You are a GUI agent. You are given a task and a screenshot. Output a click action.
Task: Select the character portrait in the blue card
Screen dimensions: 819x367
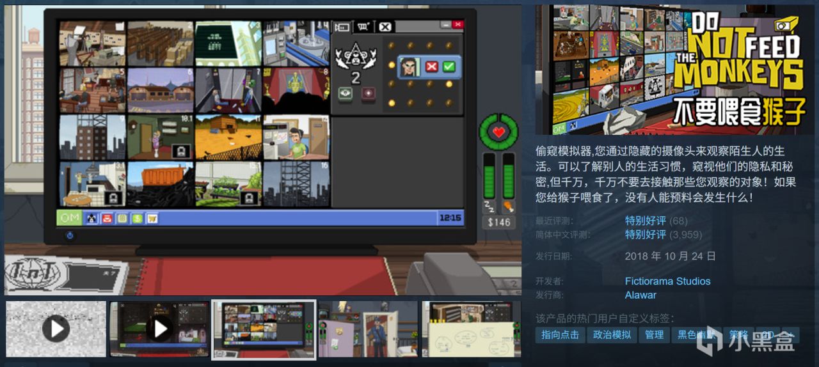pos(409,66)
